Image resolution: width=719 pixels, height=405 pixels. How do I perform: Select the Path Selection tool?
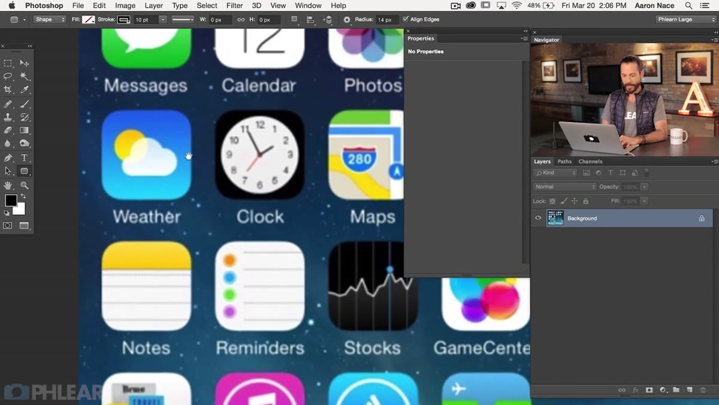click(8, 171)
